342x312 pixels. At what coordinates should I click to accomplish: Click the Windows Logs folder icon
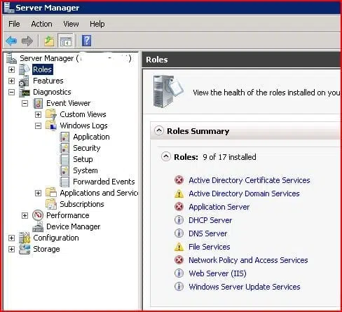pyautogui.click(x=51, y=126)
